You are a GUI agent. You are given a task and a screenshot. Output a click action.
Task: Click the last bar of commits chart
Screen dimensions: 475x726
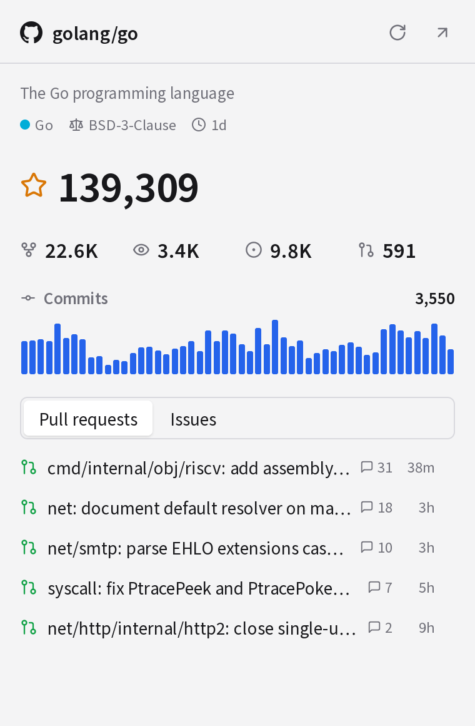coord(451,362)
